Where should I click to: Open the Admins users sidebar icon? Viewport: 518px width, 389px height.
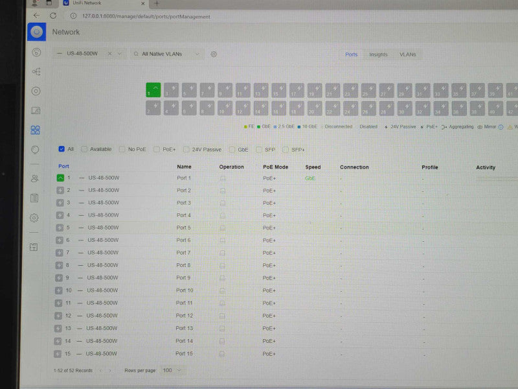coord(35,179)
